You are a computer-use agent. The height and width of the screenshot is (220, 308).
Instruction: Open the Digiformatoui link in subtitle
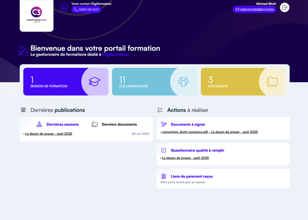tap(115, 54)
